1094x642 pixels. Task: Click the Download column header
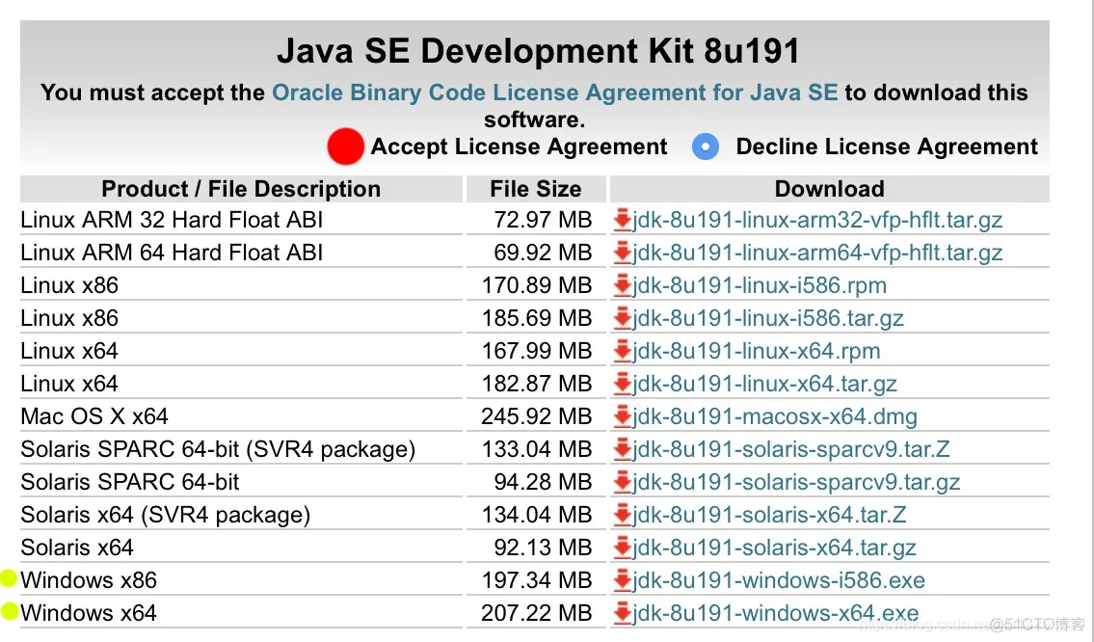830,188
